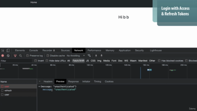Filter requests by Fetch/XHR
This screenshot has height=111, width=197.
78,61
